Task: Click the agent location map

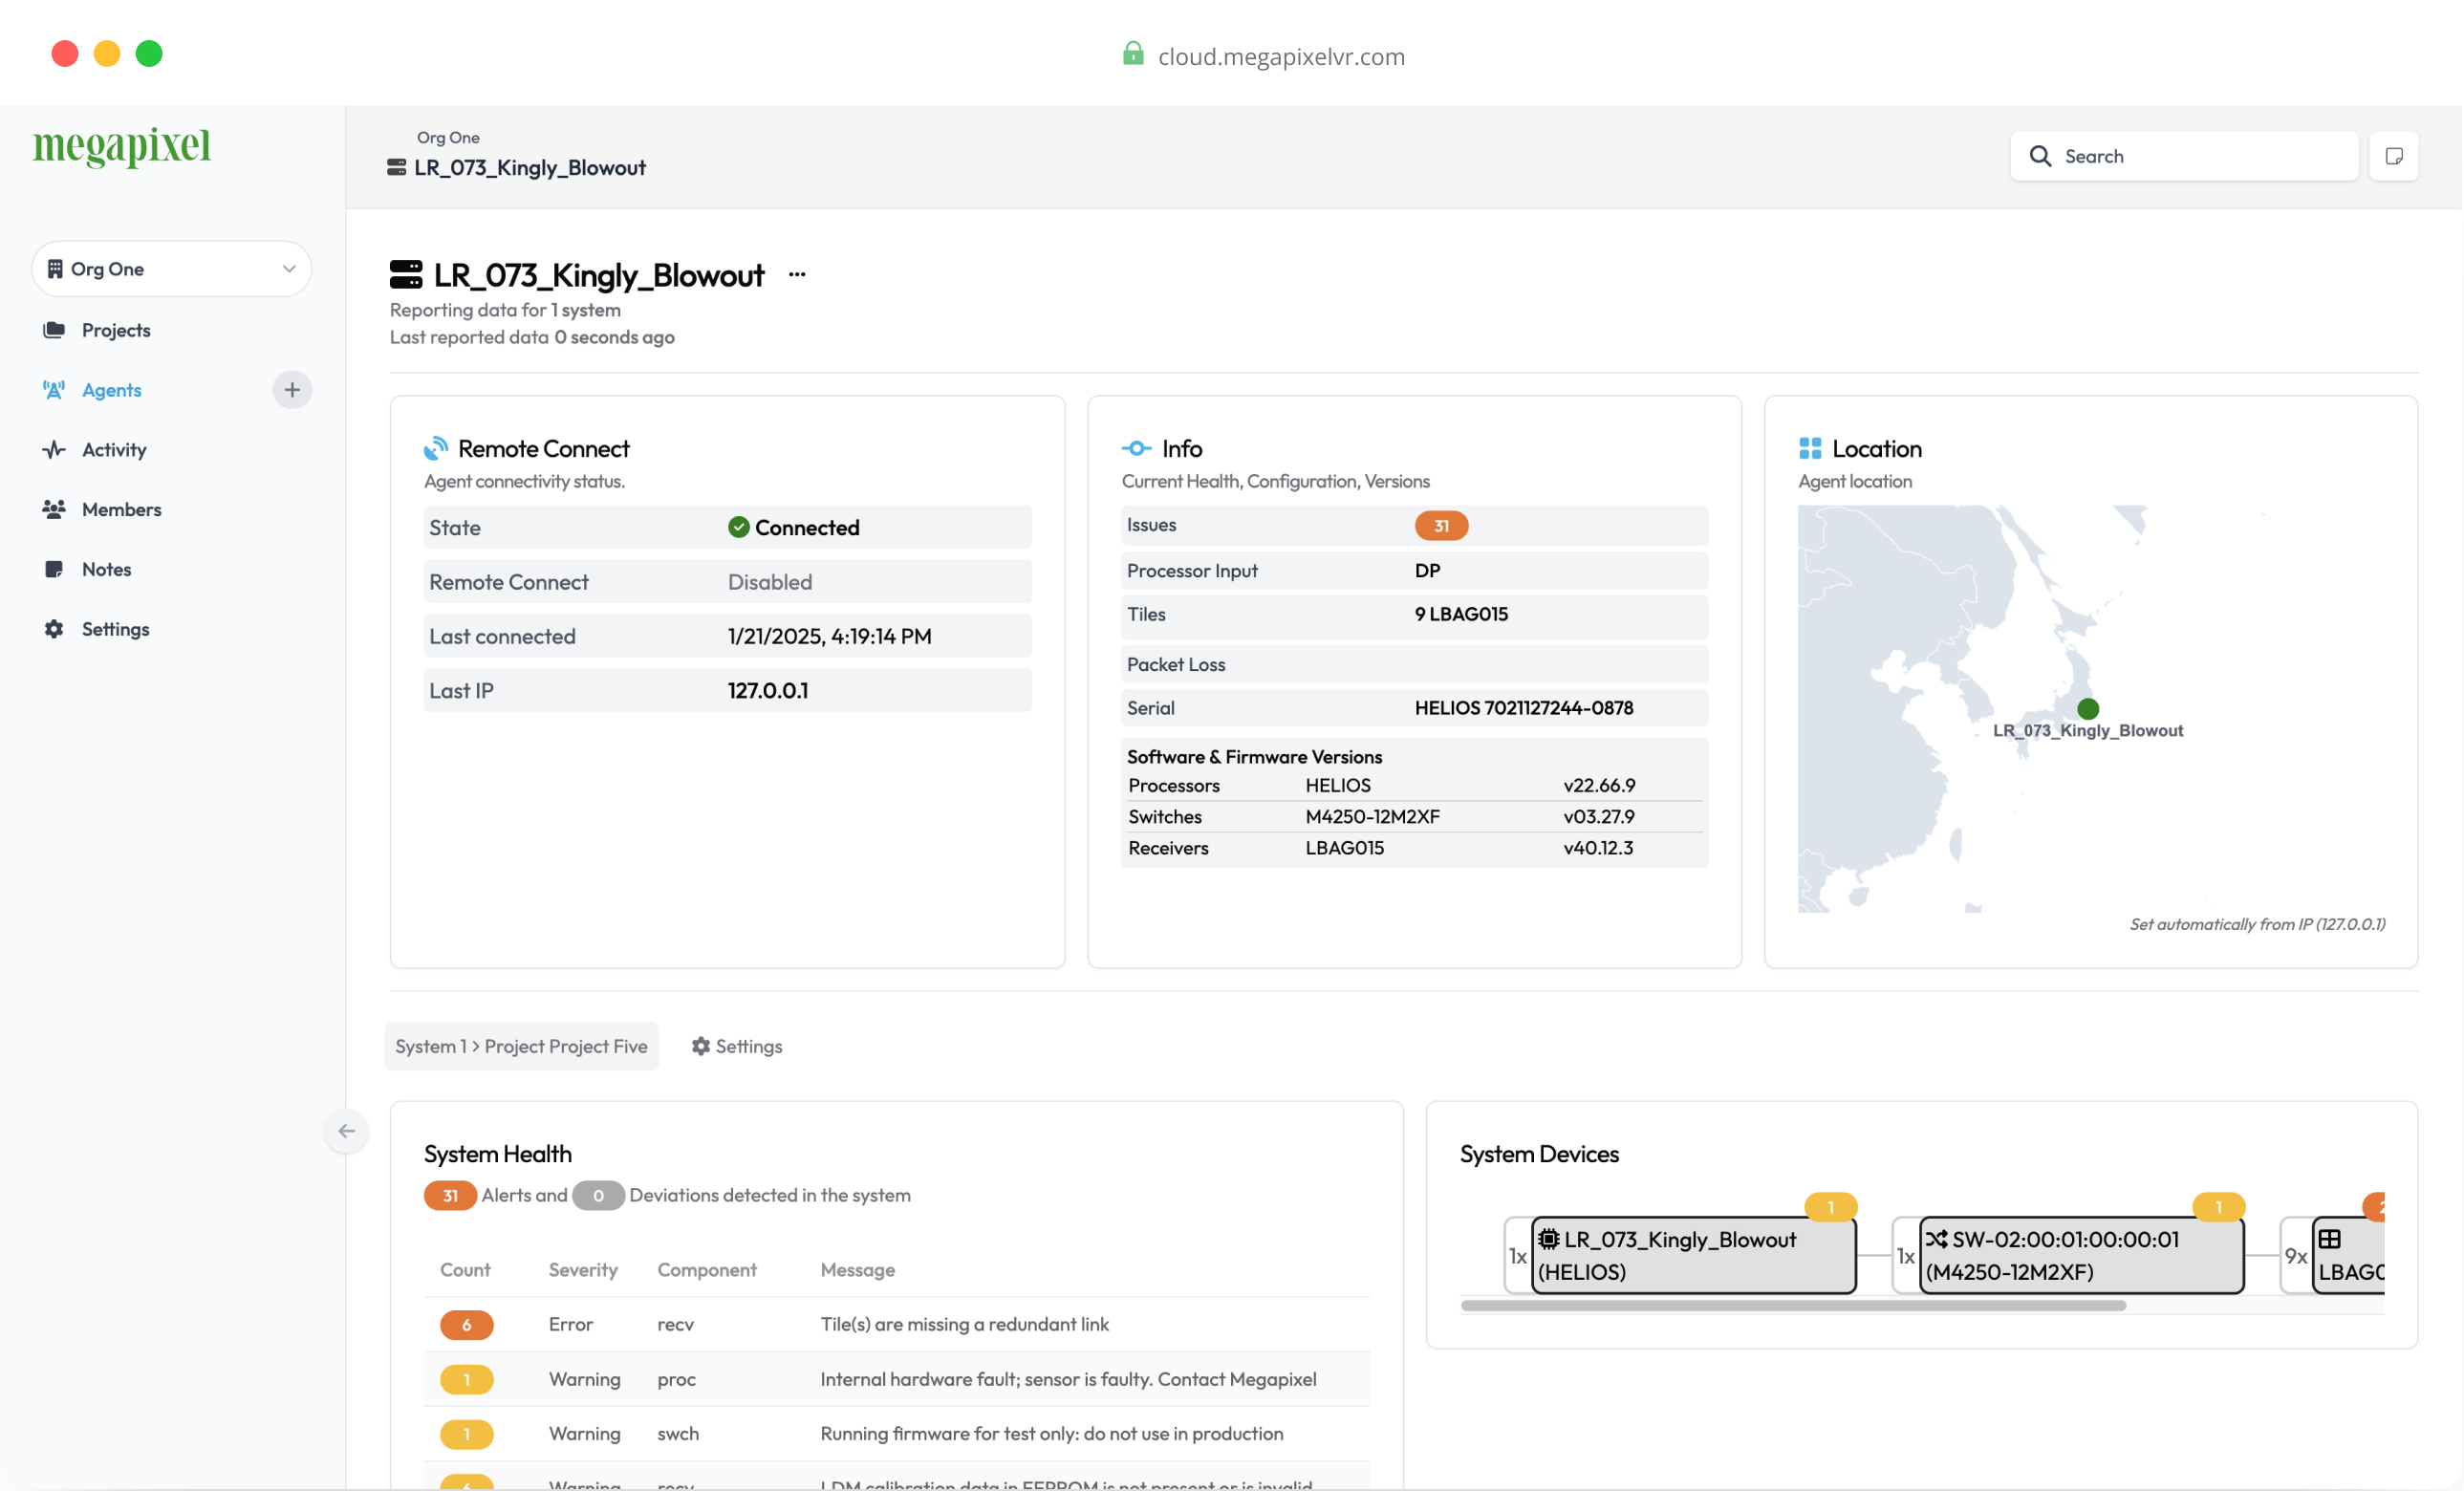Action: [x=2092, y=709]
